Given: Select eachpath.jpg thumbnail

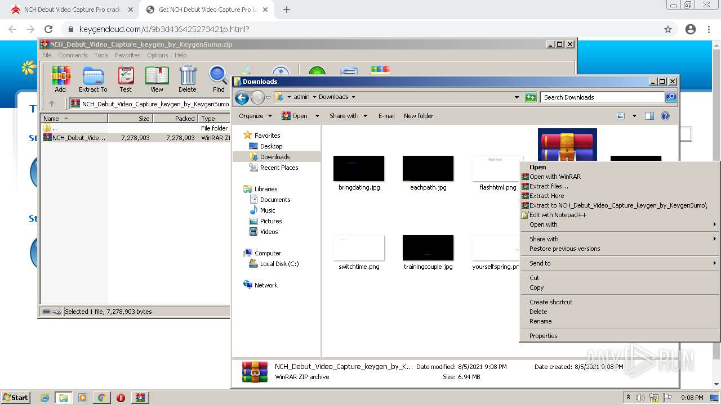Looking at the screenshot, I should pos(428,169).
